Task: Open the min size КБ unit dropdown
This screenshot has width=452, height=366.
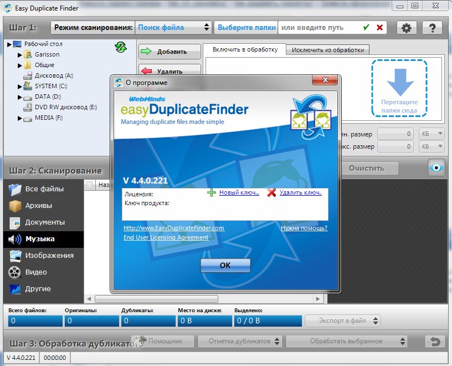Action: pos(432,134)
